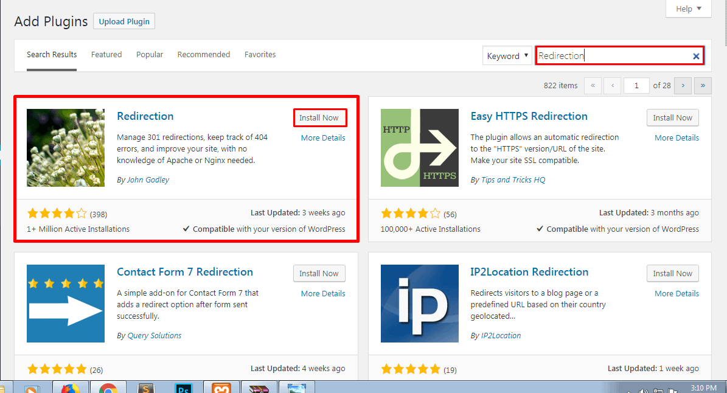Viewport: 727px width, 393px height.
Task: Click '100,000+ Active Installations' text
Action: point(431,229)
